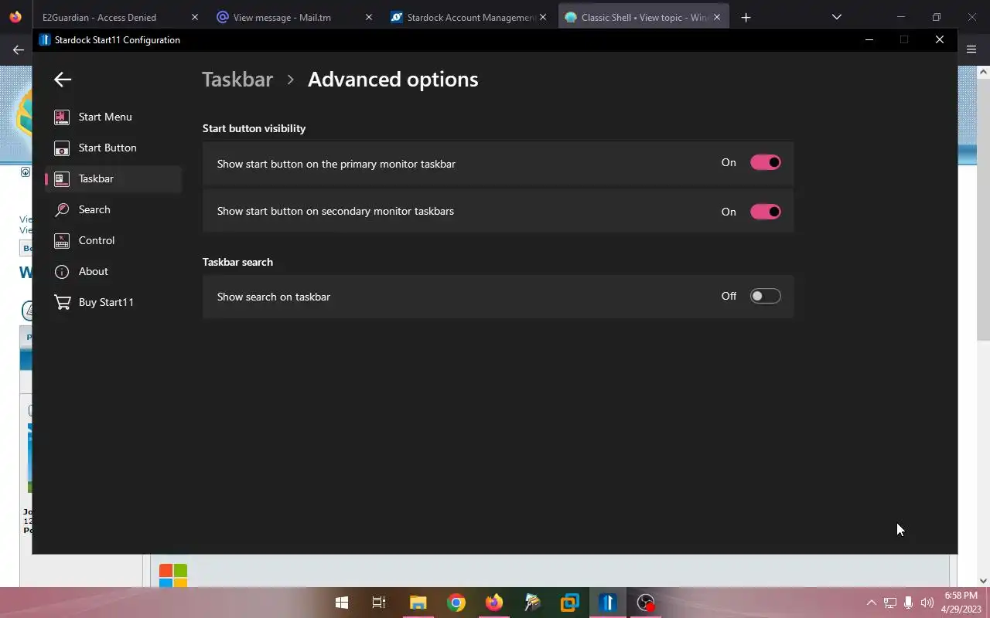Select Search text in sidebar
This screenshot has width=990, height=618.
pyautogui.click(x=94, y=209)
